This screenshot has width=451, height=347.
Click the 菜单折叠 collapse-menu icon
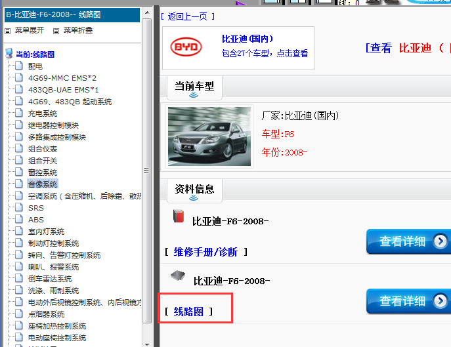(56, 31)
